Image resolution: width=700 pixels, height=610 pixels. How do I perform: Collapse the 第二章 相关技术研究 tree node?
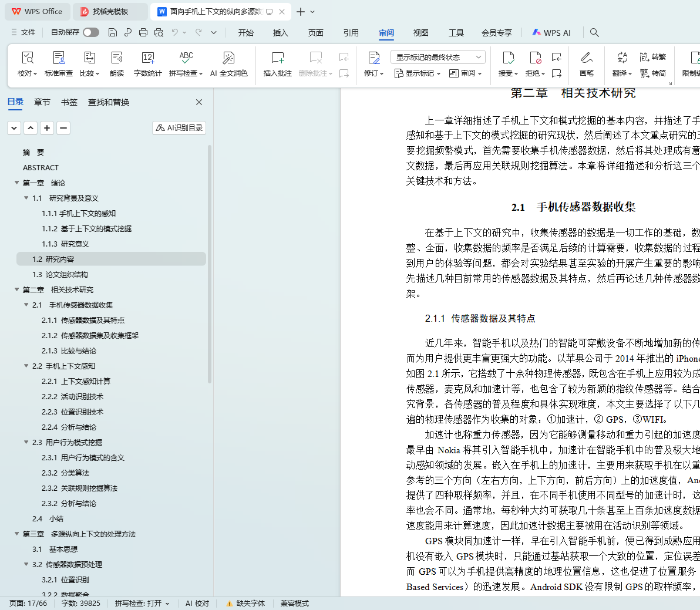tap(17, 289)
